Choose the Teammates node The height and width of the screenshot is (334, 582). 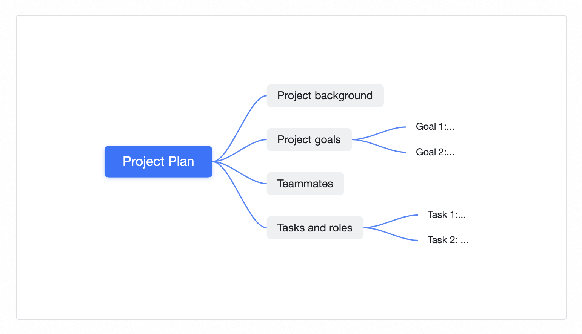(305, 184)
